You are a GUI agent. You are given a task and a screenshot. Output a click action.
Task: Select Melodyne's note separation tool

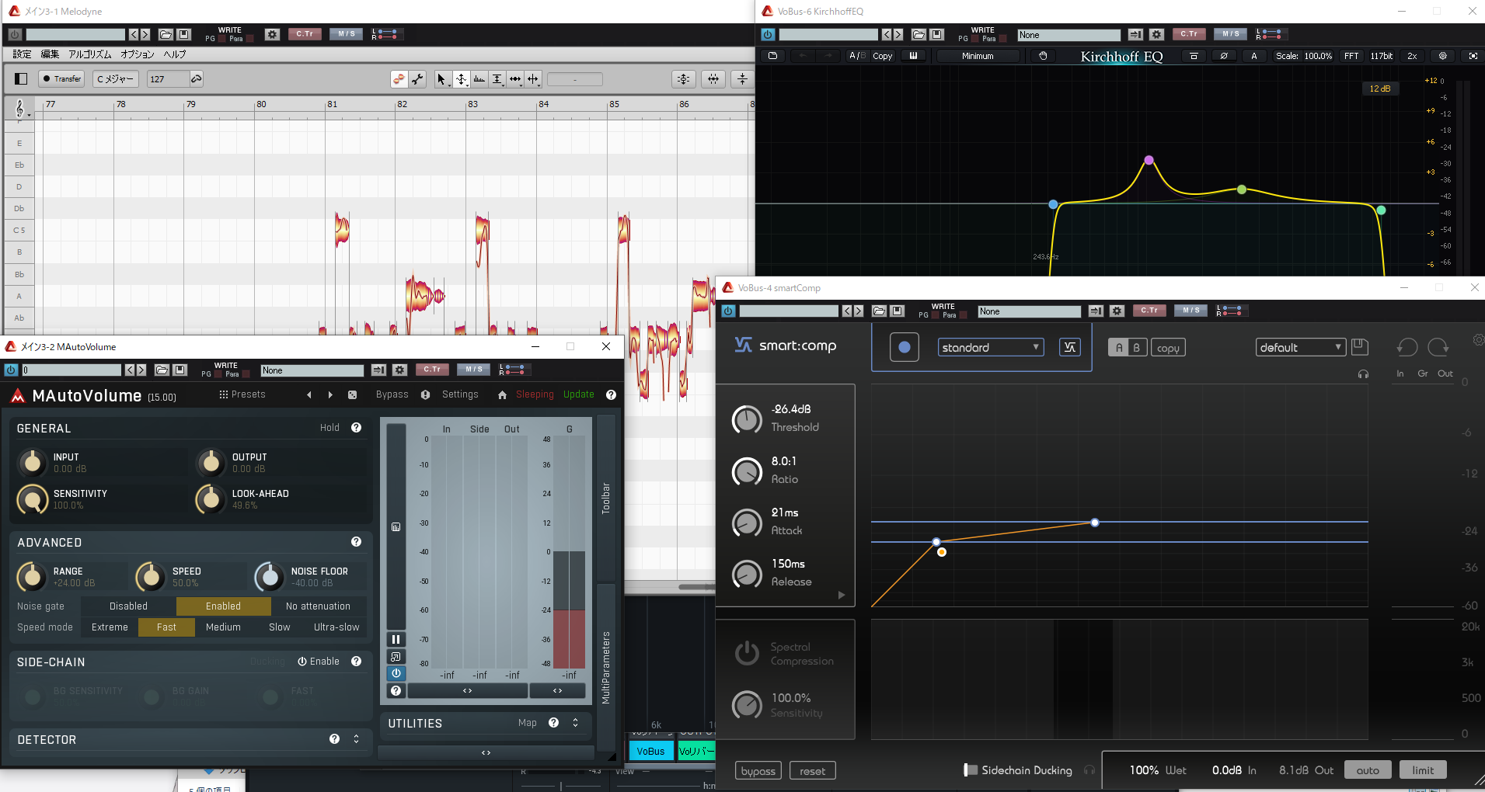[533, 79]
